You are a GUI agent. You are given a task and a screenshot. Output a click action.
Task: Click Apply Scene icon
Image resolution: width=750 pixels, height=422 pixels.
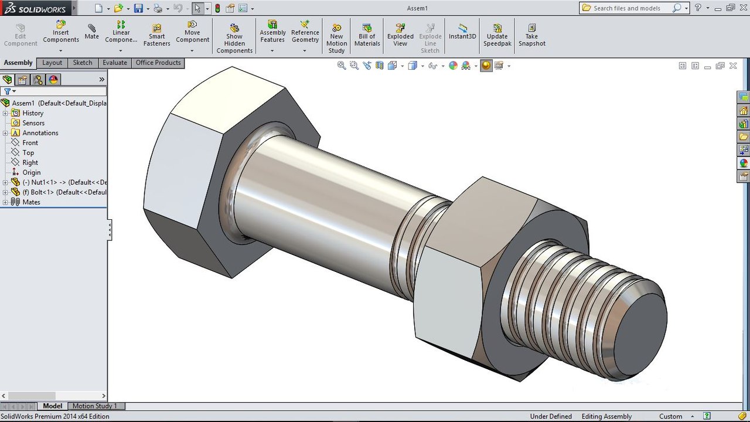tap(466, 66)
